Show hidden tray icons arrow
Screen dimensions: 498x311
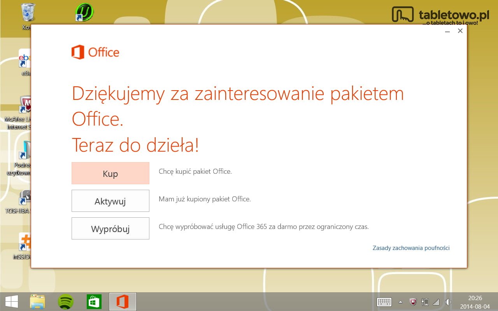click(x=401, y=302)
